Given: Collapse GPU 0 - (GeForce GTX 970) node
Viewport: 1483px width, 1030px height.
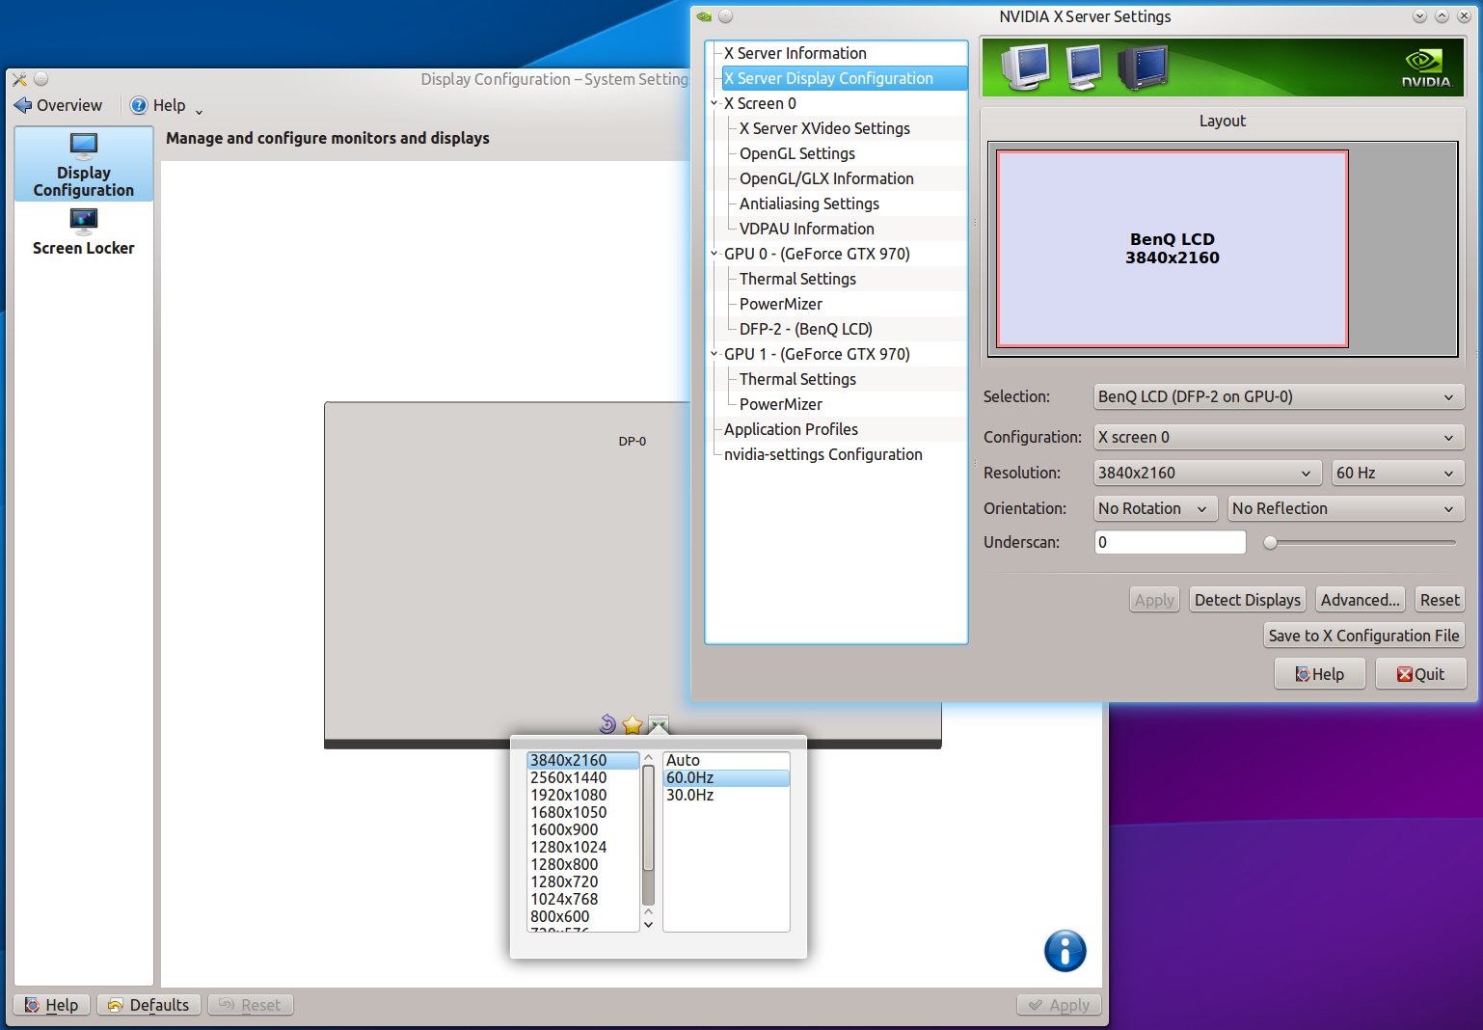Looking at the screenshot, I should coord(715,254).
